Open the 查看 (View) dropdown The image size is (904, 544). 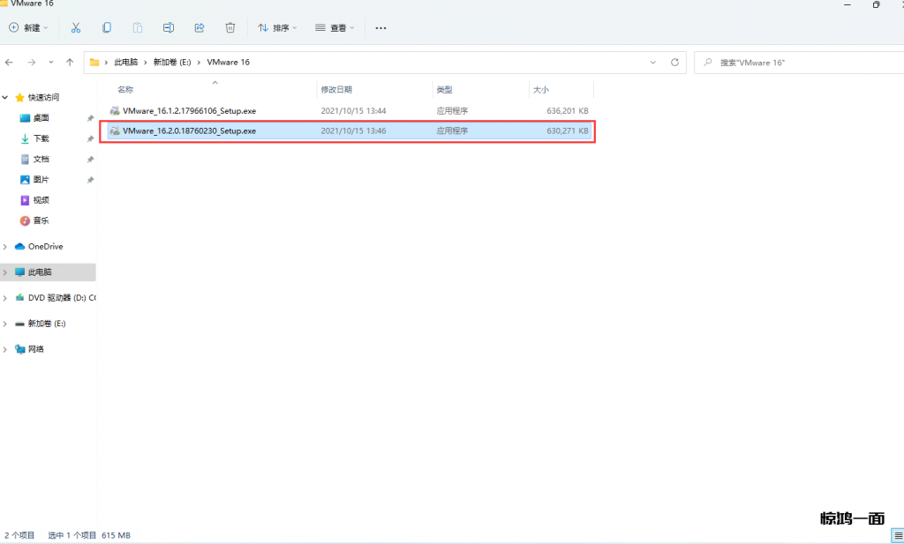coord(335,28)
